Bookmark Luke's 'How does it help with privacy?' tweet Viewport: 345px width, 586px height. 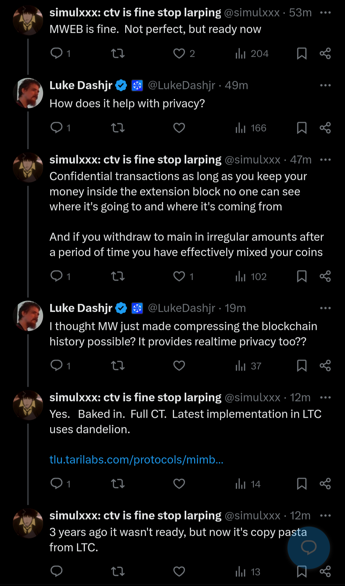[302, 128]
